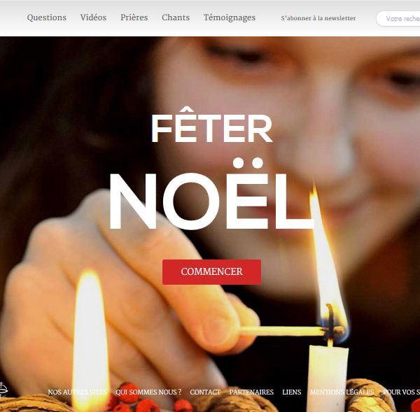
Task: Click the LIENS footer link
Action: coord(292,392)
